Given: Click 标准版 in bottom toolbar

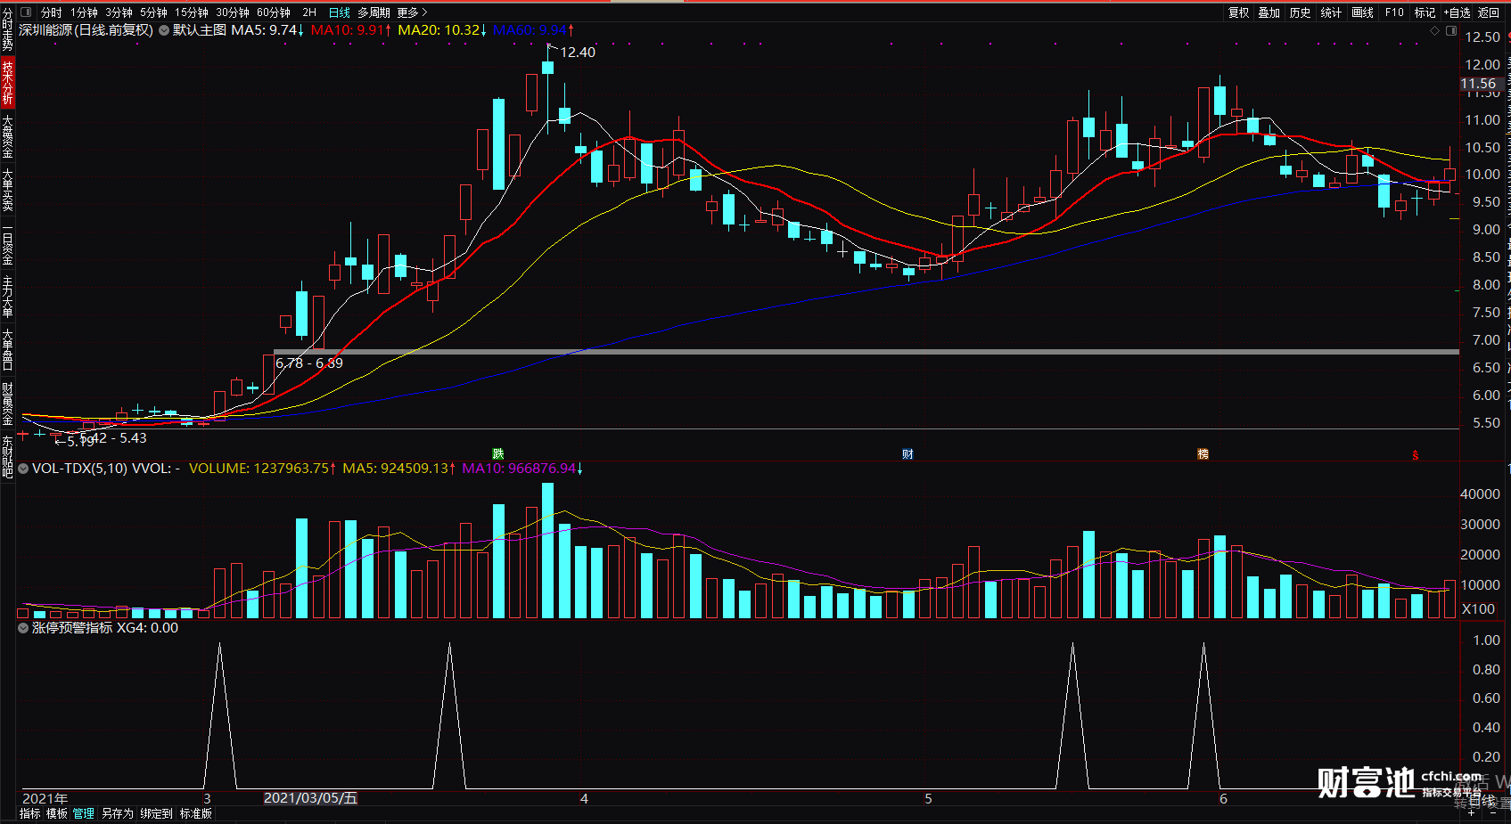Looking at the screenshot, I should pos(196,813).
